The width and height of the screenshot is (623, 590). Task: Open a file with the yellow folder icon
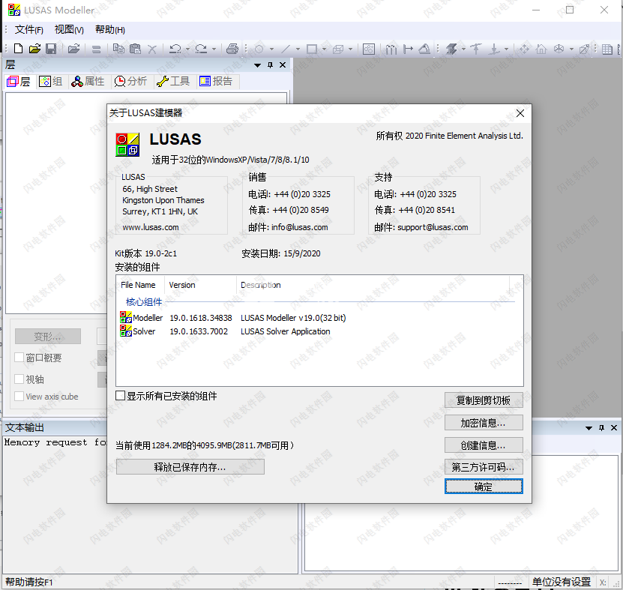pyautogui.click(x=34, y=49)
